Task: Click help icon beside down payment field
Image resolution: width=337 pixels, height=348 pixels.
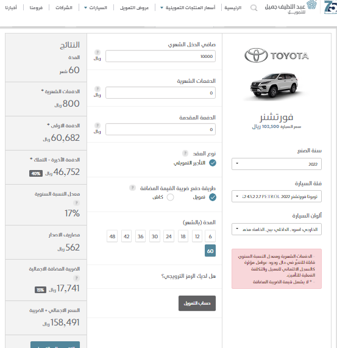Action: [x=98, y=126]
